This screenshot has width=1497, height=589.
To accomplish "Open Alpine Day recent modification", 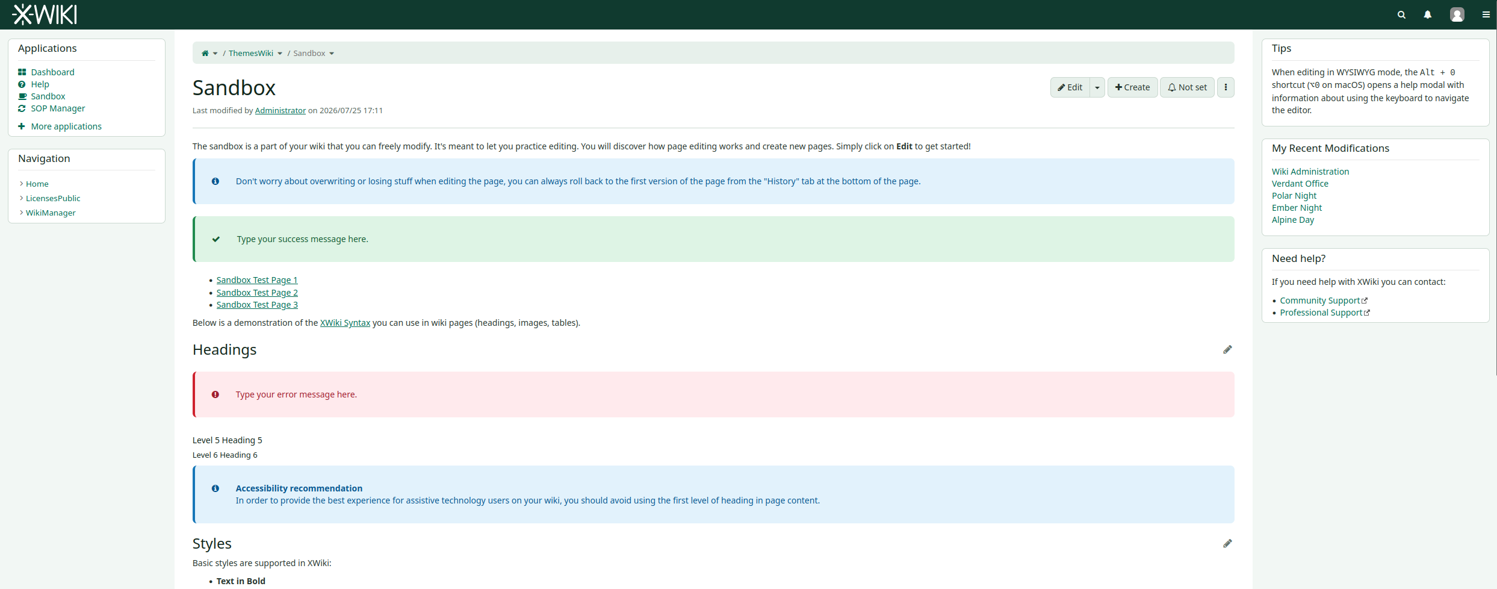I will pyautogui.click(x=1293, y=220).
